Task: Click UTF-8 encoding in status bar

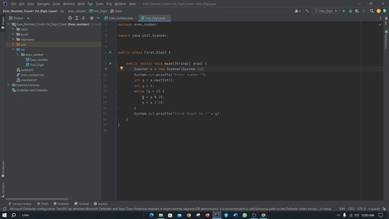Action: [362, 209]
